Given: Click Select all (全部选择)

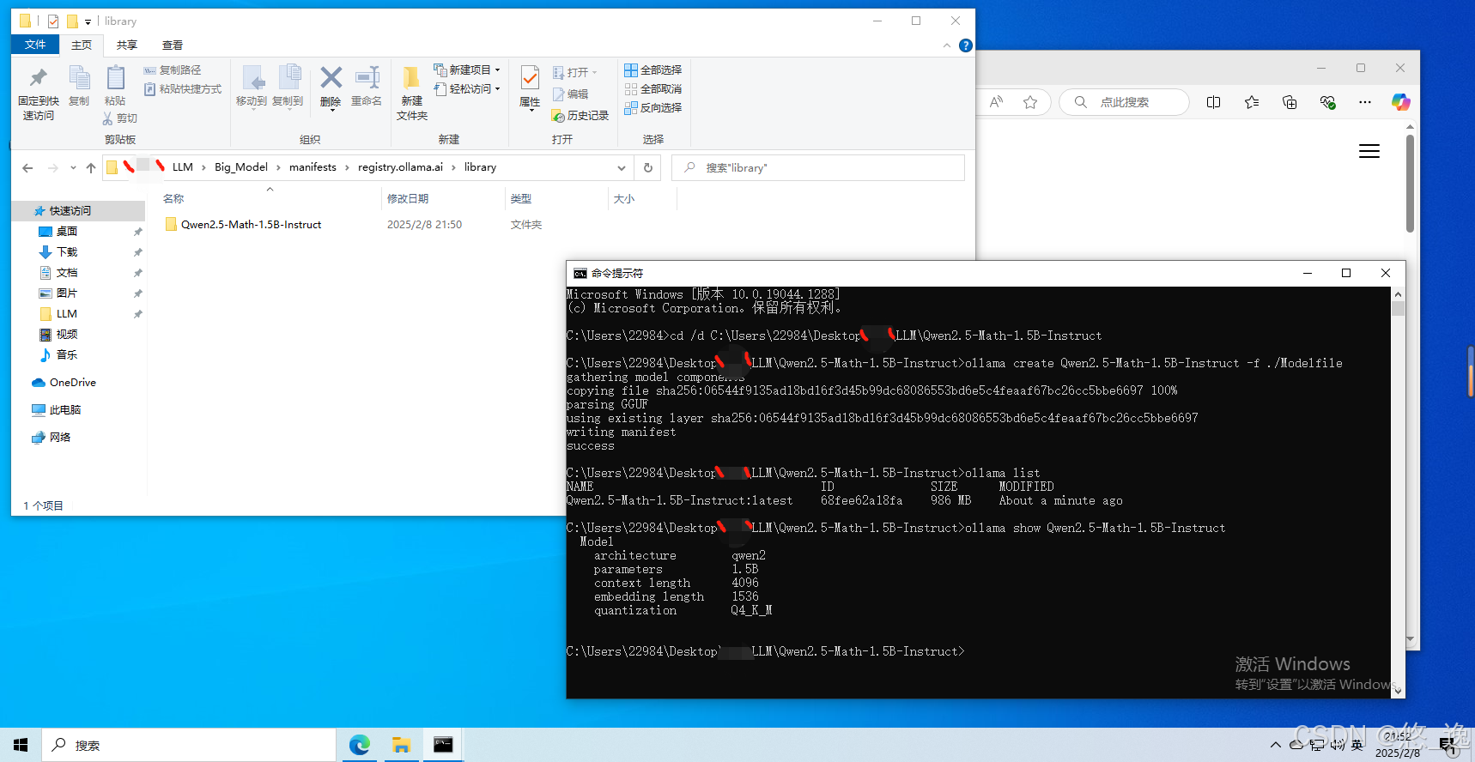Looking at the screenshot, I should click(x=653, y=70).
